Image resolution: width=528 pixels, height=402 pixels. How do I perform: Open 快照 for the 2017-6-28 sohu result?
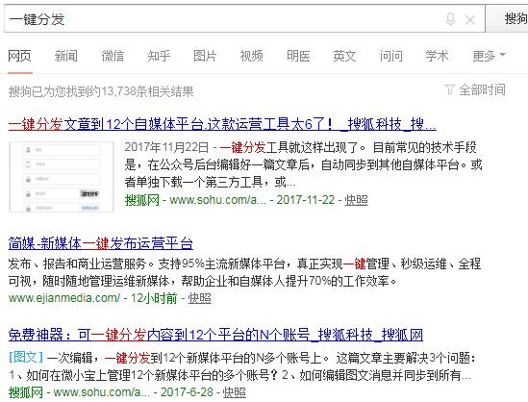coord(235,392)
